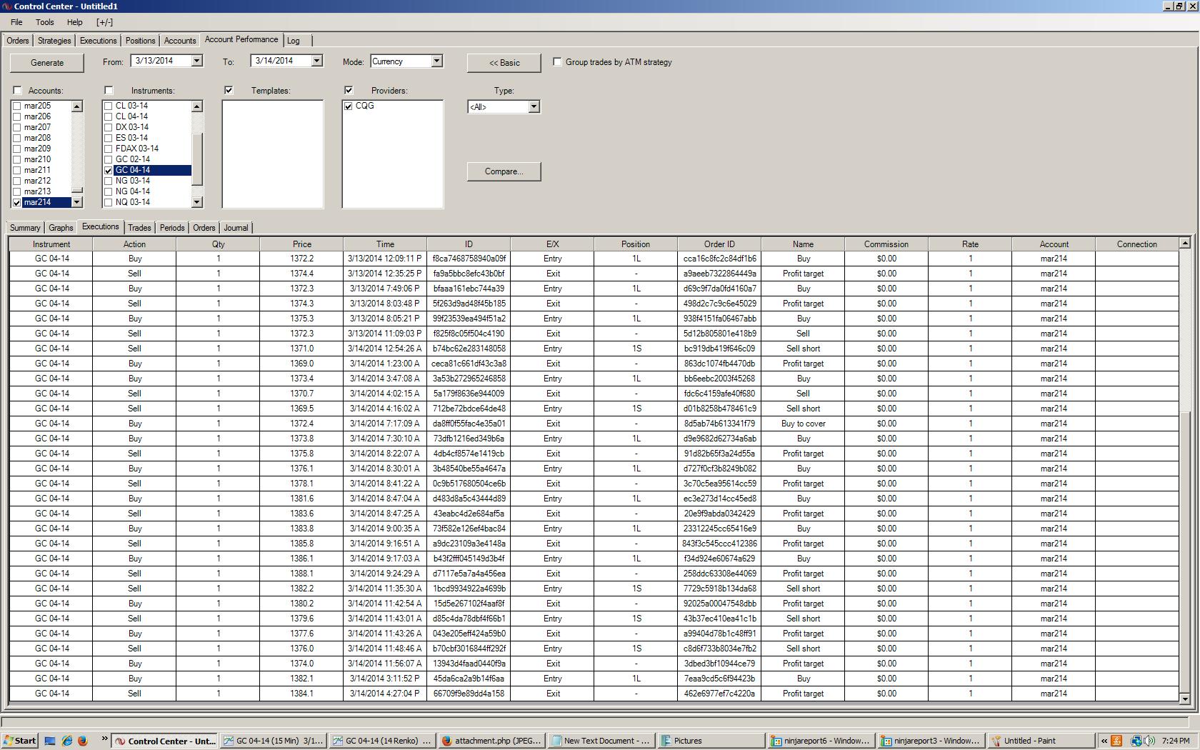Click the volume speaker tray icon
Viewport: 1200px width, 750px height.
point(1148,741)
